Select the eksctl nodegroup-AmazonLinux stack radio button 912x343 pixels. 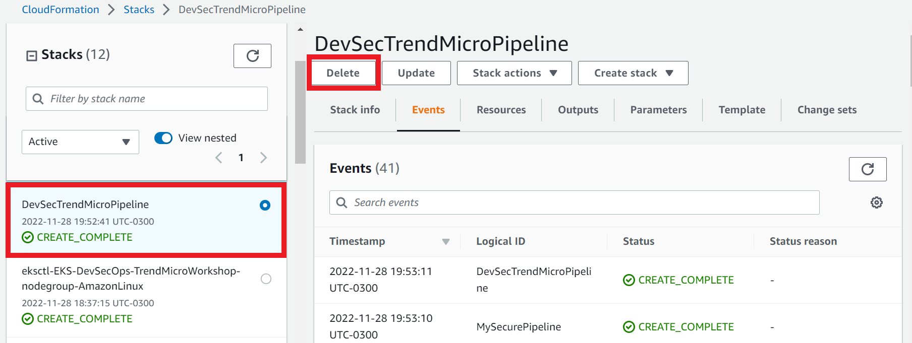click(x=266, y=279)
